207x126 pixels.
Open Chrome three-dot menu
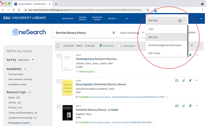[202, 10]
